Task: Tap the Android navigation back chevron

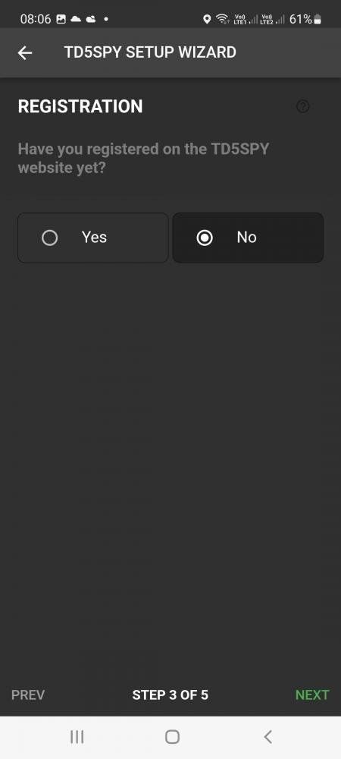Action: [267, 737]
